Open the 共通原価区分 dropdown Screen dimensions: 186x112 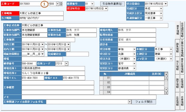(x=161, y=18)
